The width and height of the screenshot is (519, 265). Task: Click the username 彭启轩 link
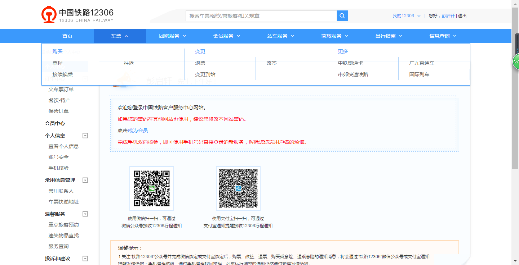(x=449, y=16)
